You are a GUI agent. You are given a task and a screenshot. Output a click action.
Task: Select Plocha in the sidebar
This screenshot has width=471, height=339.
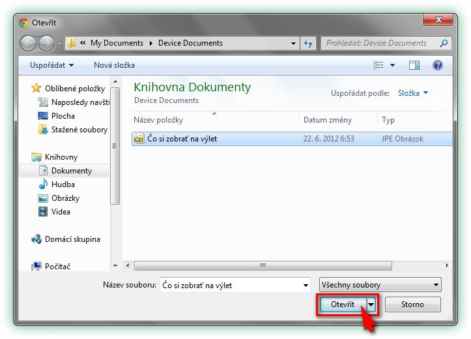(63, 115)
